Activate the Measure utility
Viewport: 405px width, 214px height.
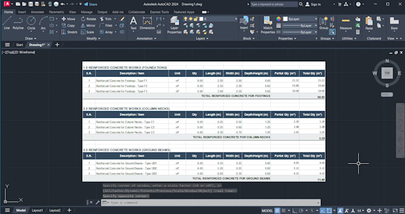point(345,24)
